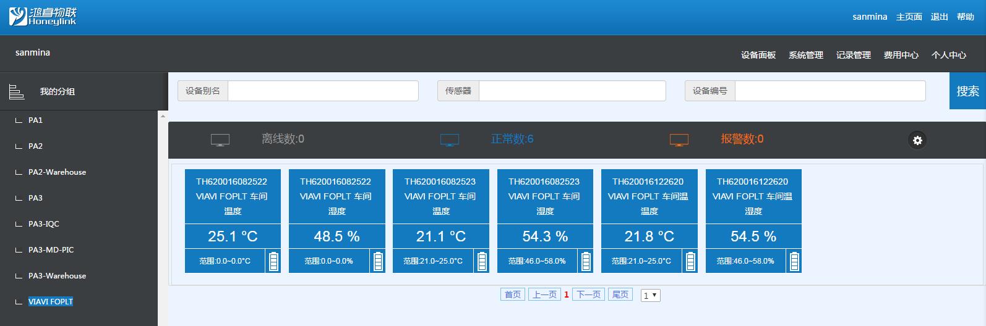Click the sidebar scroll up arrow
Screen dimensions: 986x326
163,116
